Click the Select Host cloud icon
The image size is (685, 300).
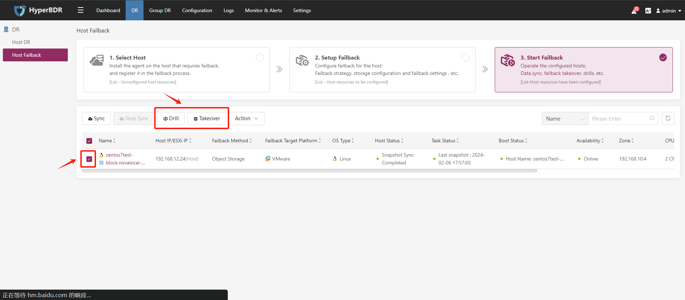(x=97, y=60)
